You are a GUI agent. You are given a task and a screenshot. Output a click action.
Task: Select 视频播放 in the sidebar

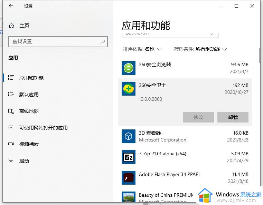coord(29,144)
